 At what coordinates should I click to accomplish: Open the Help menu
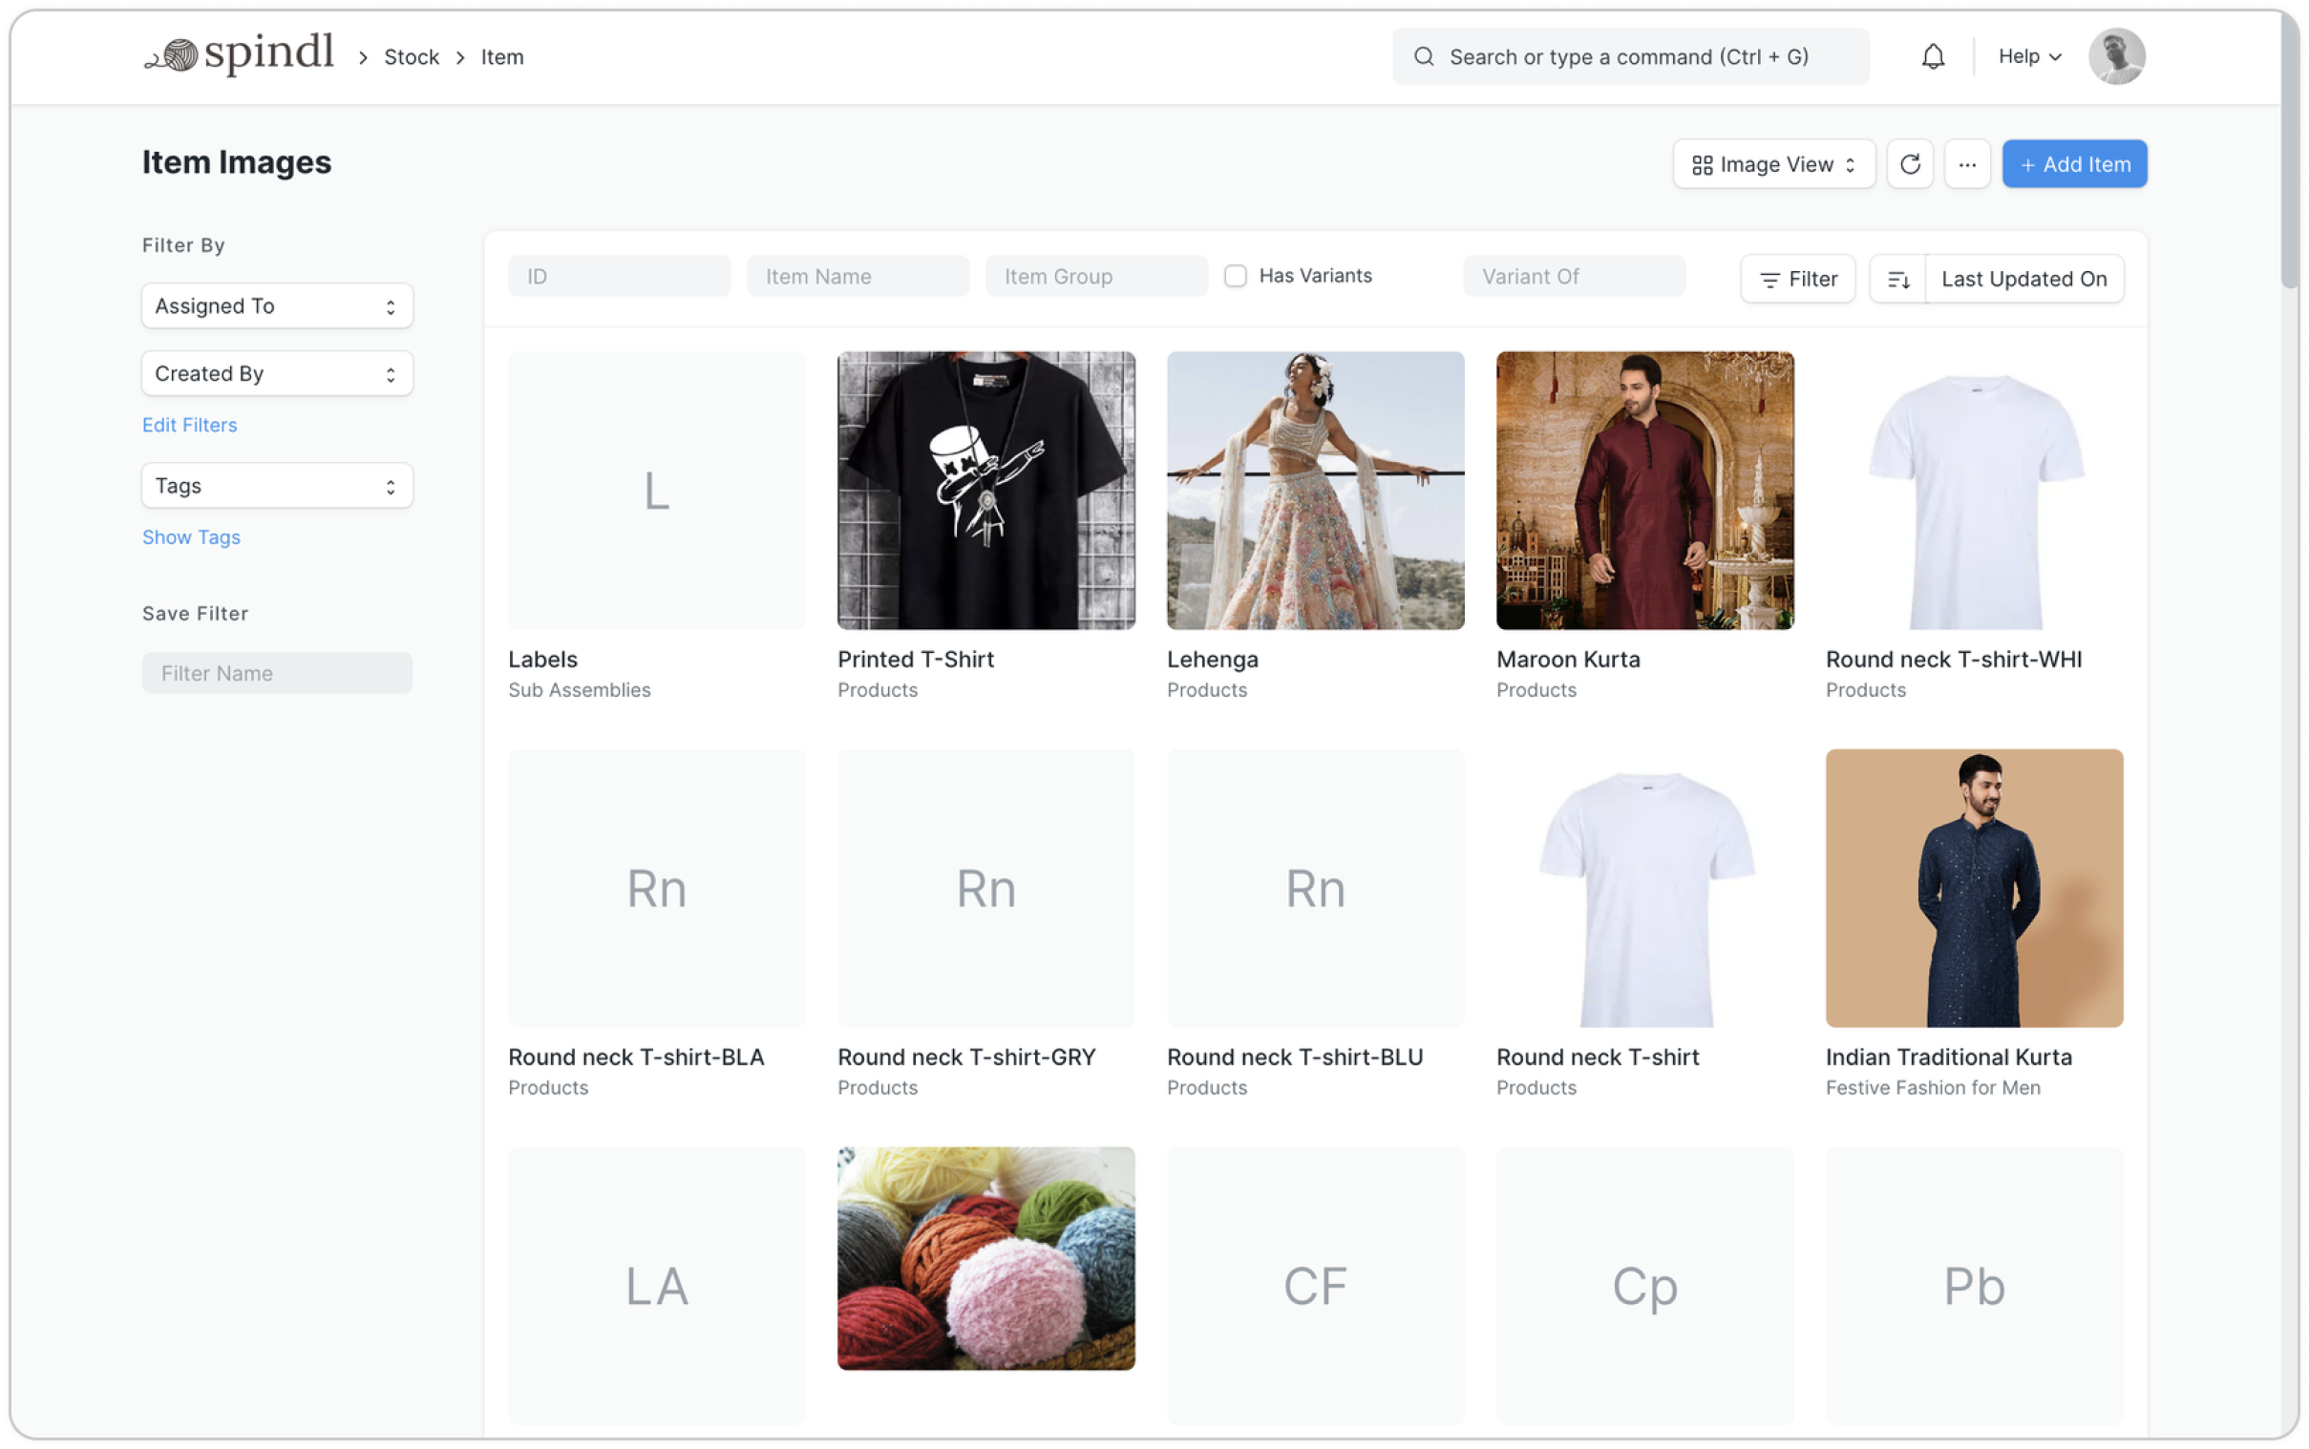(2029, 56)
